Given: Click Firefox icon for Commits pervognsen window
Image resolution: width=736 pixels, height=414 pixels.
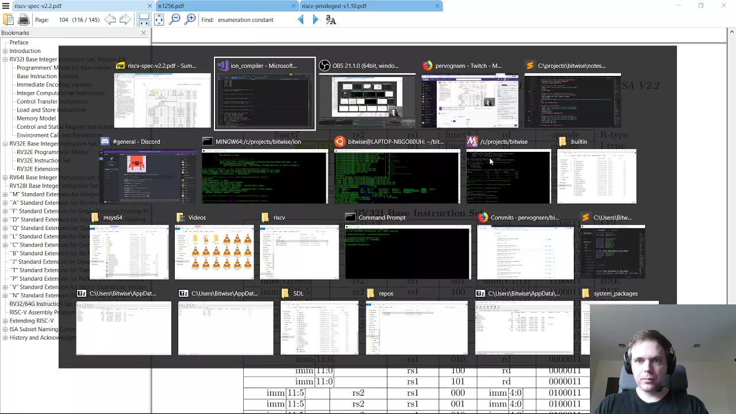Looking at the screenshot, I should coord(482,217).
